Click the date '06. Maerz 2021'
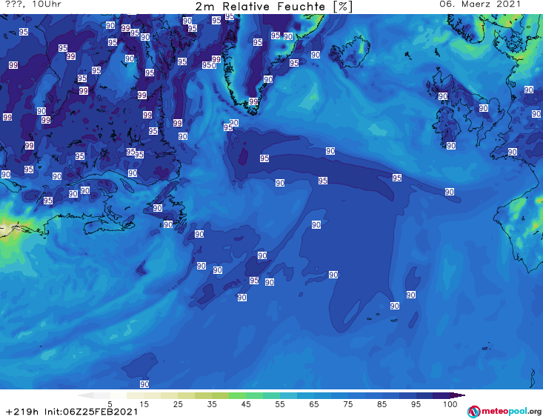This screenshot has height=419, width=543. pos(480,4)
